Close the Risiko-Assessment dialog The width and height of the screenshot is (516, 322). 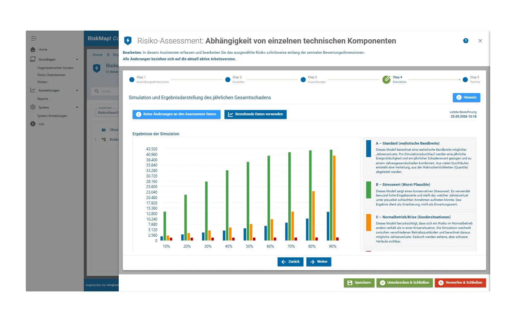point(480,41)
